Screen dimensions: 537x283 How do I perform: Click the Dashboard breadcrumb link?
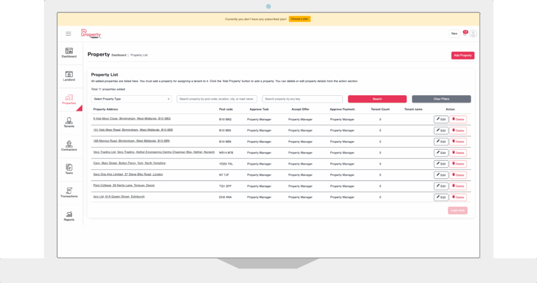[119, 55]
